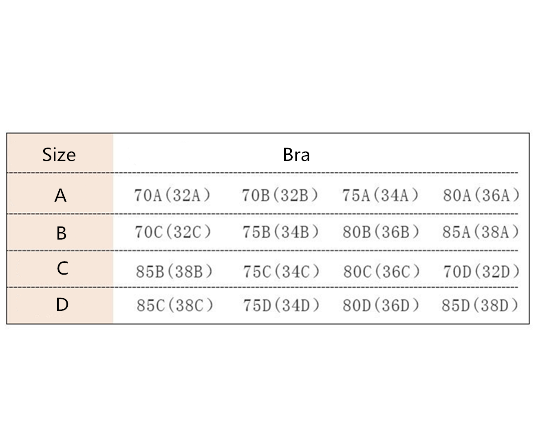Select the size A row label
The image size is (538, 440).
[60, 196]
